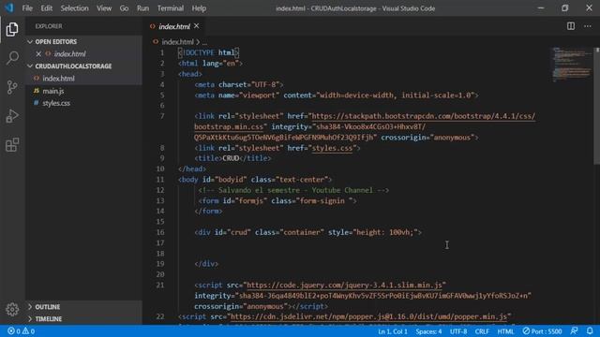Open notifications bell in status bar
Screen dimensions: 600x337
point(590,330)
